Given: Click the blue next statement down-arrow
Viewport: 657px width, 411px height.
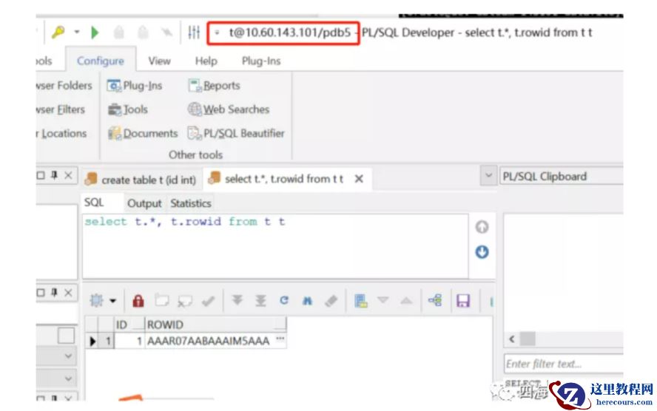Looking at the screenshot, I should click(x=482, y=252).
